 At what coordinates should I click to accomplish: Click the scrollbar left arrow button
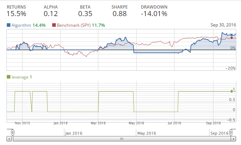tap(9, 139)
